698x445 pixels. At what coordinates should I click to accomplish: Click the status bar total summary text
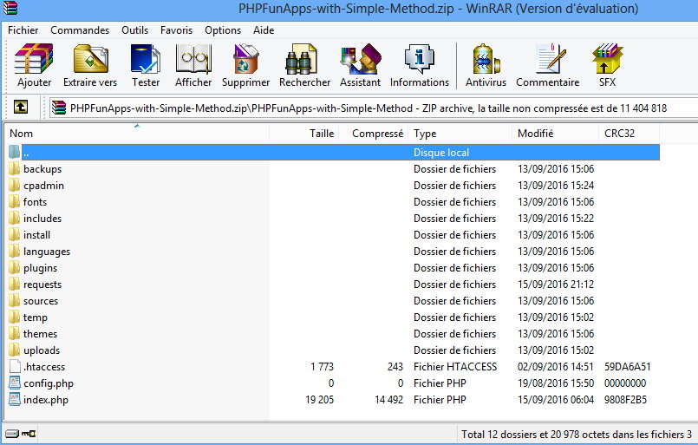click(x=577, y=434)
